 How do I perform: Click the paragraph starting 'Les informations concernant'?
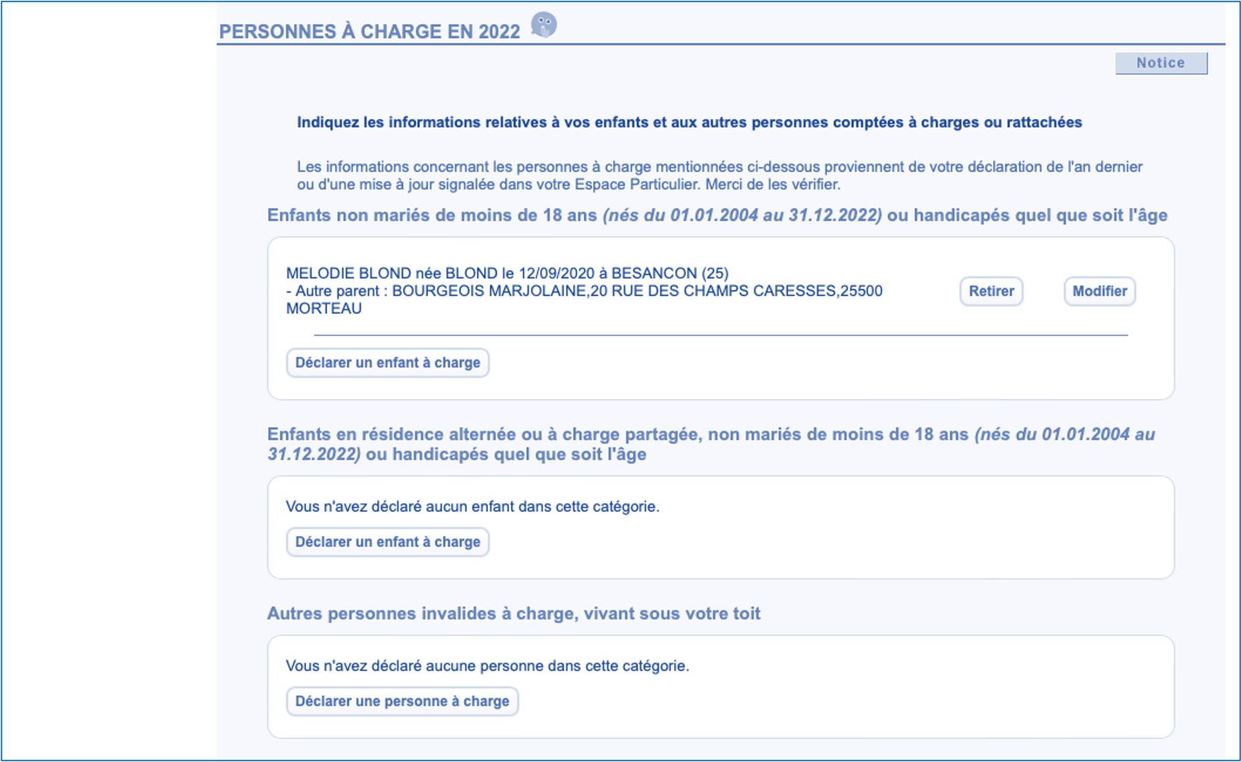click(x=719, y=175)
